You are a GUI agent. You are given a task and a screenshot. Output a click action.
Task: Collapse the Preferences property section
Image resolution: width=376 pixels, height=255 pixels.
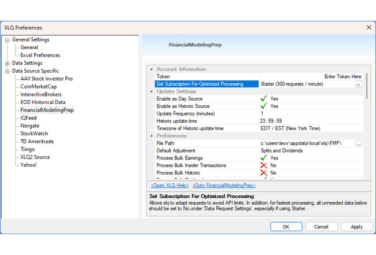tap(152, 136)
